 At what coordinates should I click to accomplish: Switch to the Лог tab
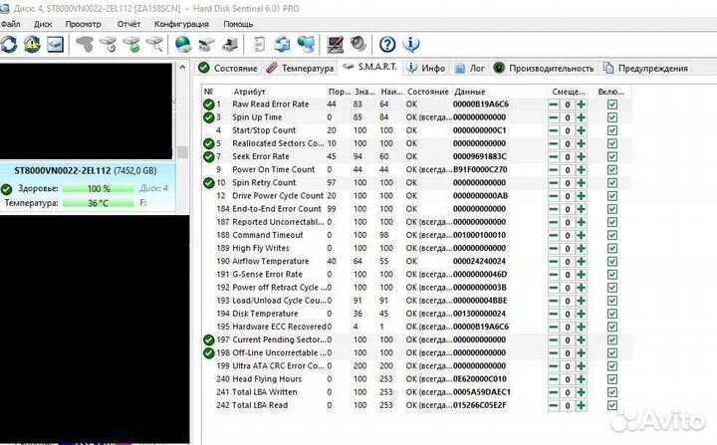tap(470, 68)
